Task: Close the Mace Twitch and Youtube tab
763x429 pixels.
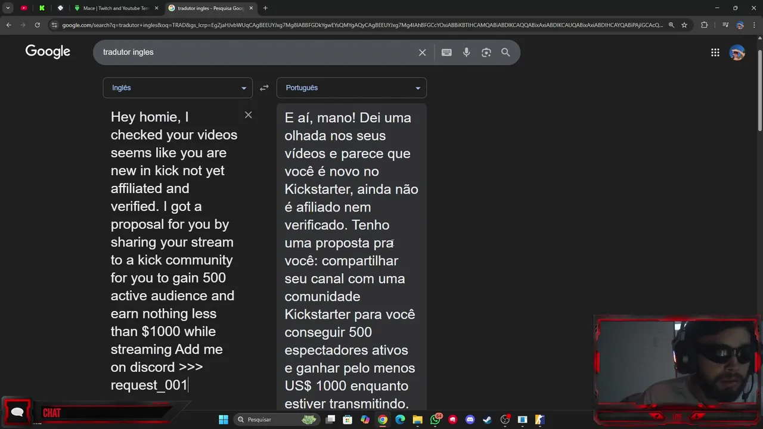Action: click(157, 8)
